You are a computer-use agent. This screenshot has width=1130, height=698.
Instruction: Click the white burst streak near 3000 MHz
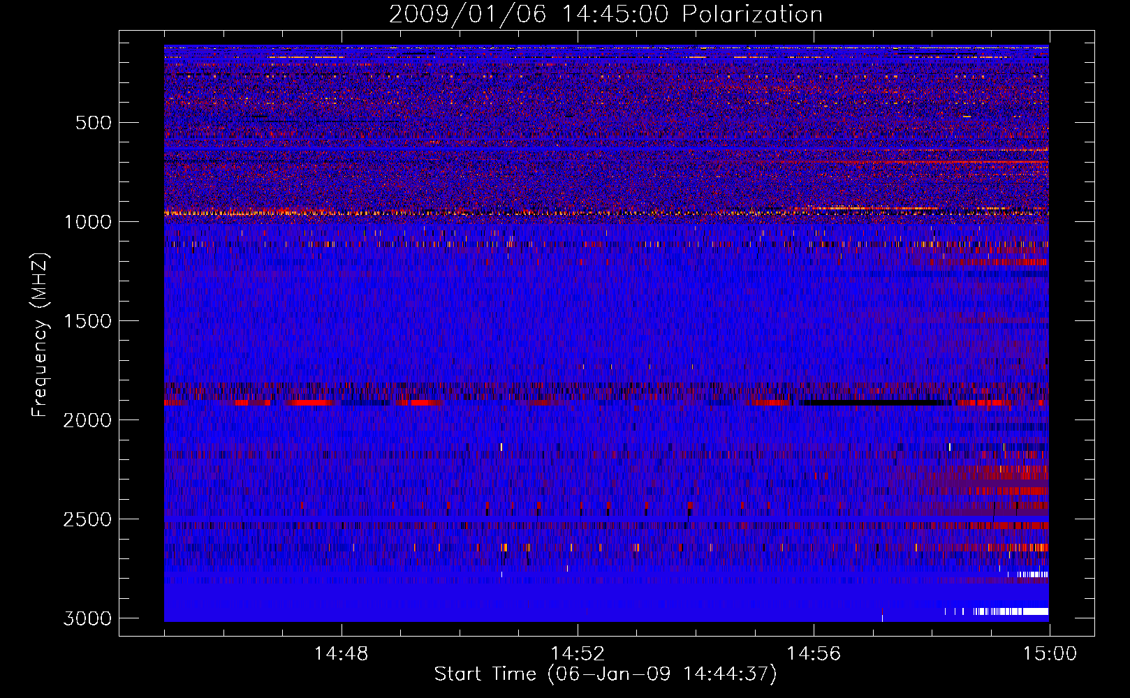1011,611
